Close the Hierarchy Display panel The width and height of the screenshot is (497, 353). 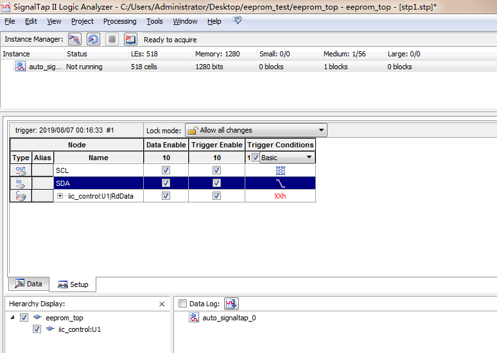tap(162, 304)
